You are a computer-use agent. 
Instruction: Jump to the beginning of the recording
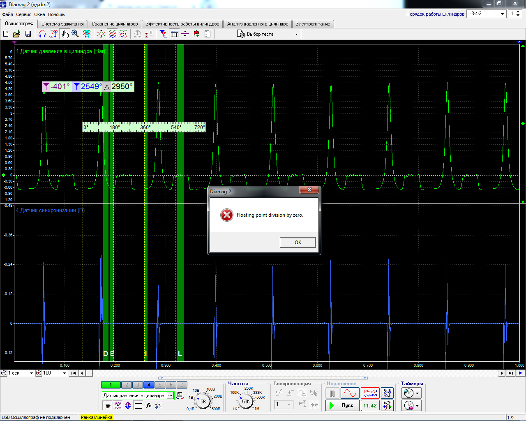pyautogui.click(x=73, y=373)
